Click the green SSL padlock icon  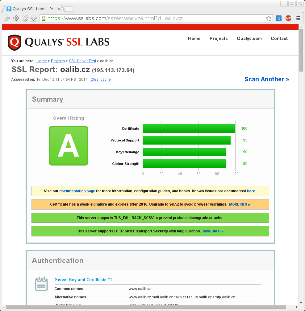coord(44,18)
